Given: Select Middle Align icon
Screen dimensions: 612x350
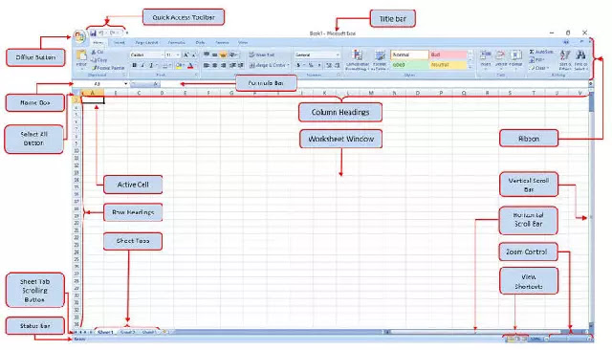Looking at the screenshot, I should (x=214, y=55).
